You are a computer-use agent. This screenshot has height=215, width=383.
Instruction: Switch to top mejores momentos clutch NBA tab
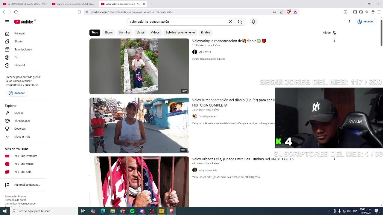74,4
